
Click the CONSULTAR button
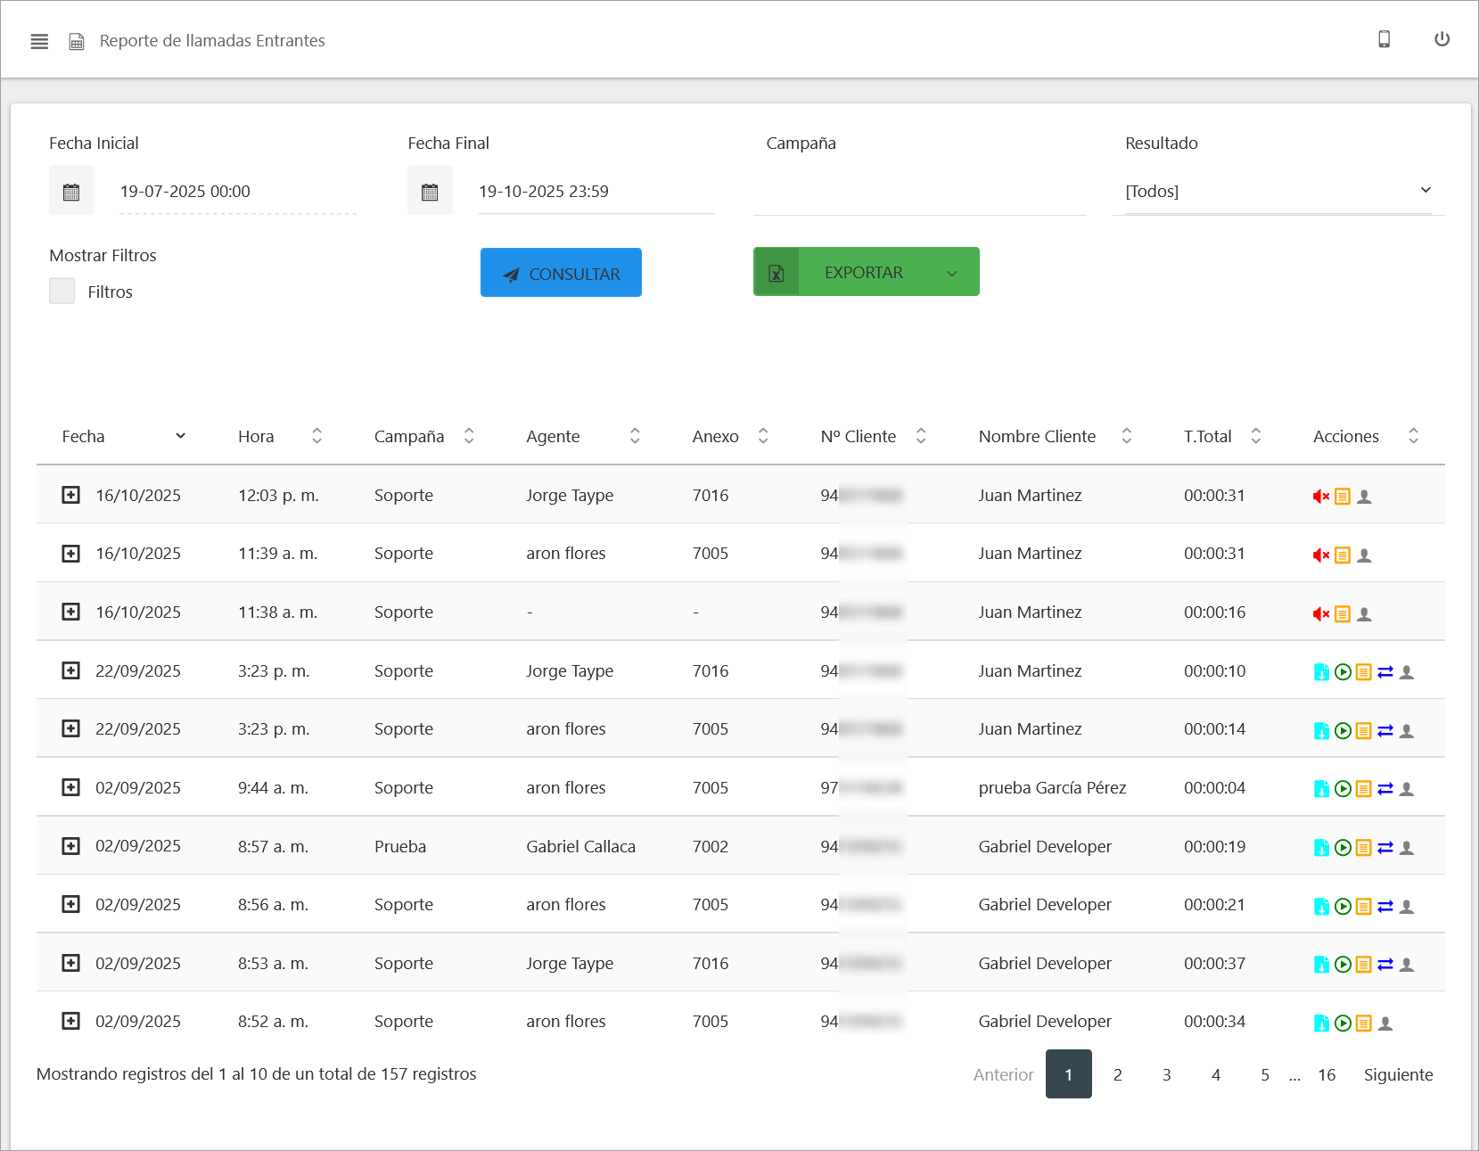point(561,273)
